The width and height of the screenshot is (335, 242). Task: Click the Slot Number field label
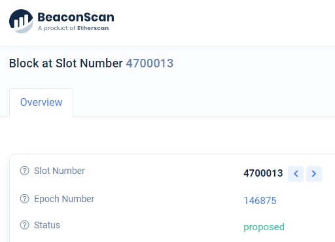click(60, 171)
